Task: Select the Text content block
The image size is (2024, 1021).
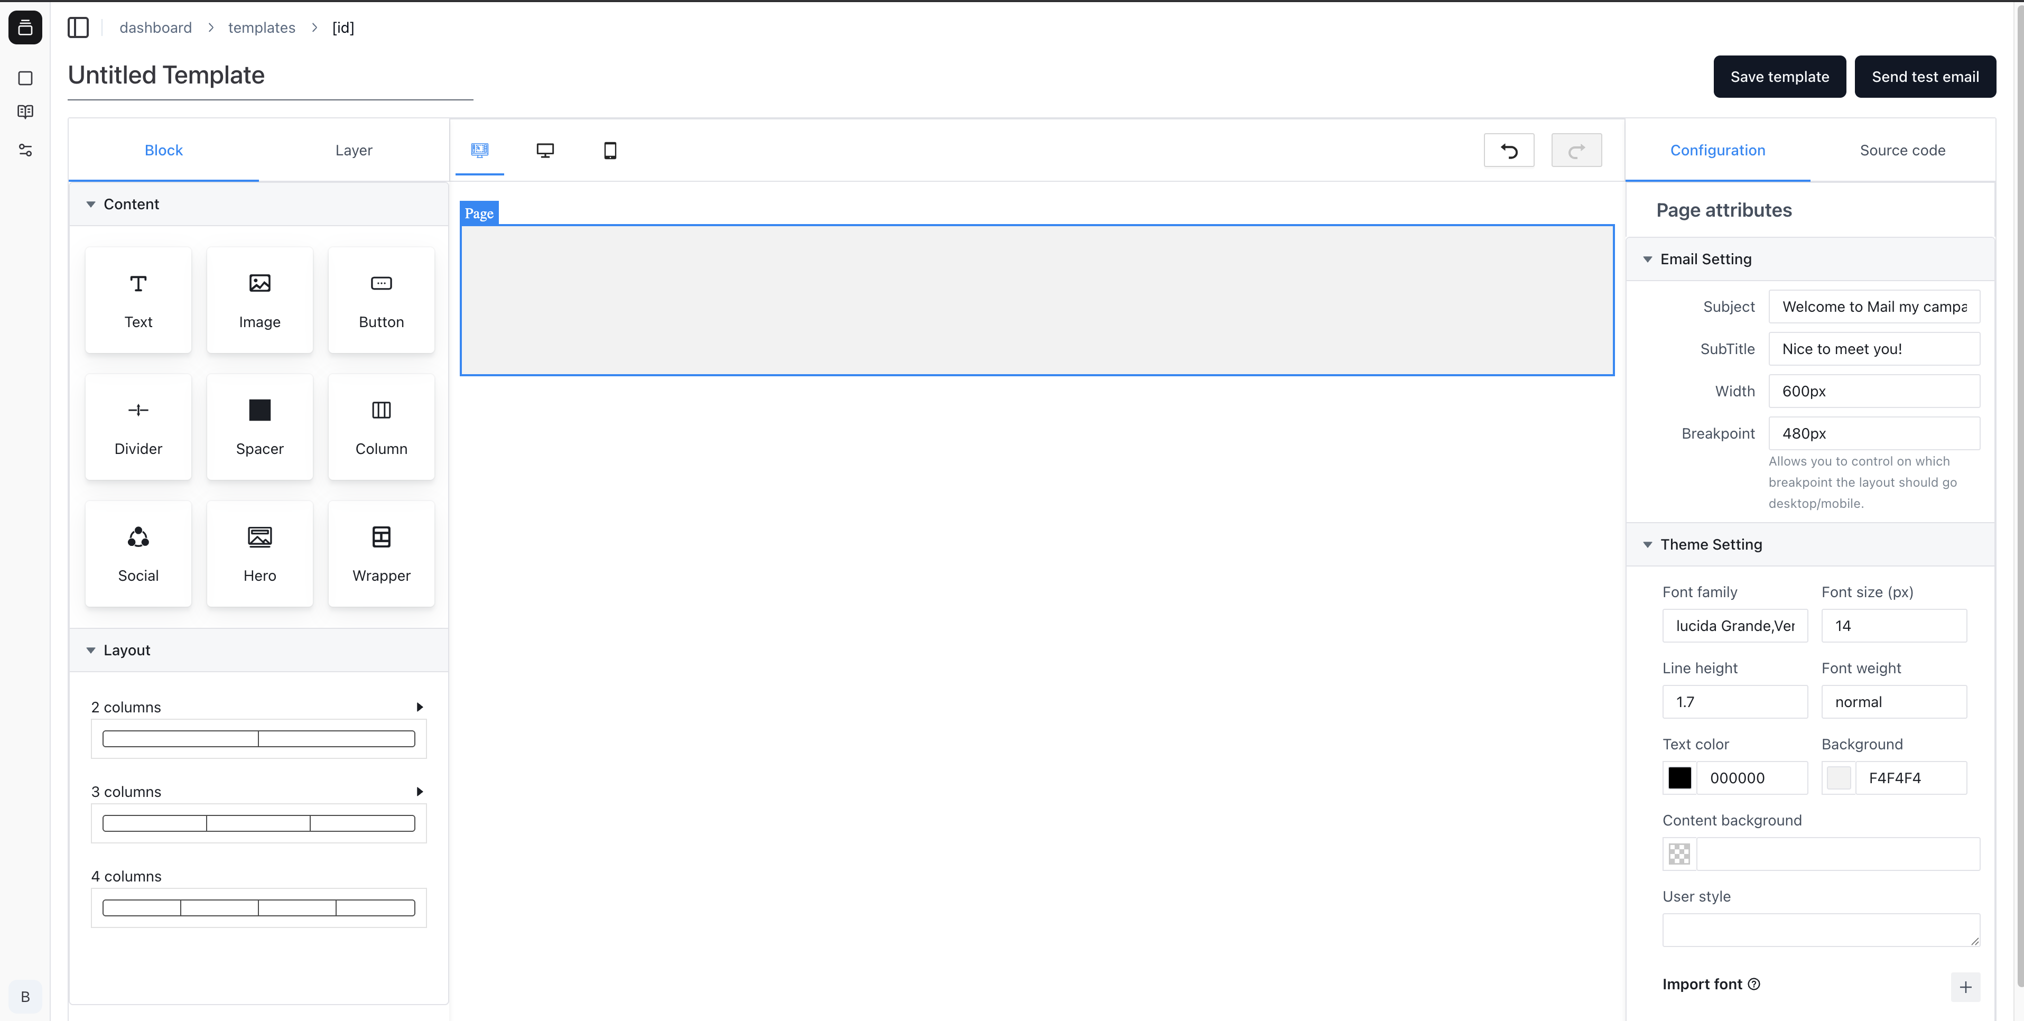Action: 138,300
